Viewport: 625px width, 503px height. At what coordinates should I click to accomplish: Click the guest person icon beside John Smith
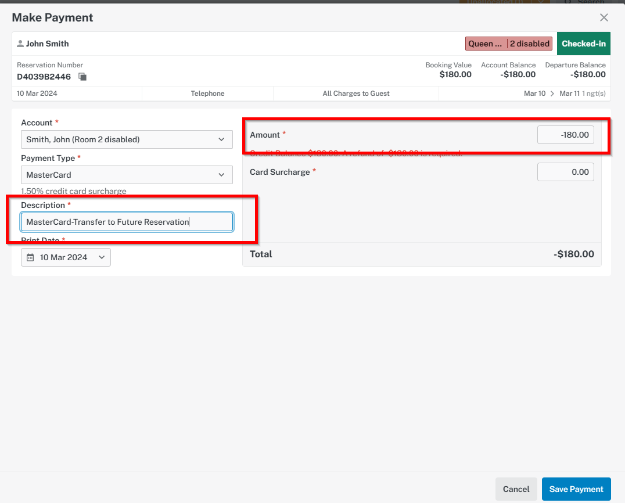(x=20, y=44)
